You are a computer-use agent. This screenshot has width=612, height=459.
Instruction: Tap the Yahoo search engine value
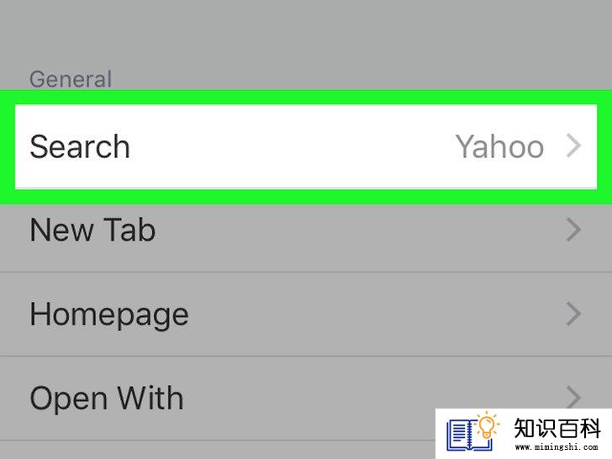pos(499,147)
